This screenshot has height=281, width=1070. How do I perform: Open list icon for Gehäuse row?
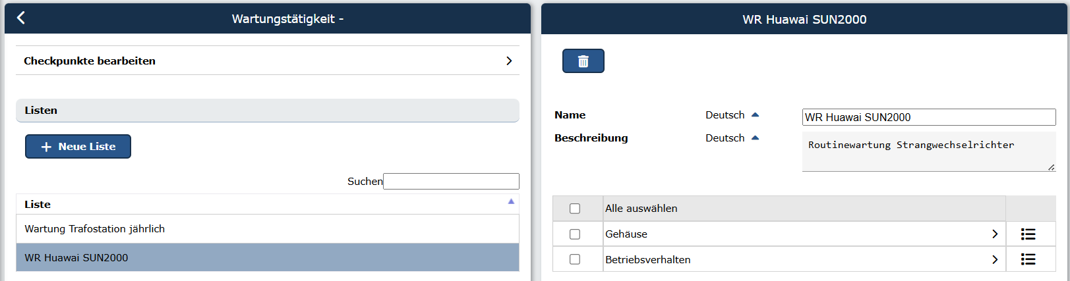tap(1028, 234)
